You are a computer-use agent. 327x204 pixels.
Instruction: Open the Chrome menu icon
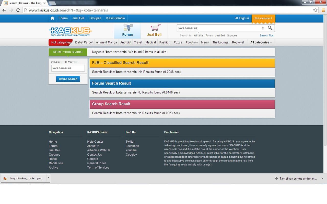pos(323,10)
